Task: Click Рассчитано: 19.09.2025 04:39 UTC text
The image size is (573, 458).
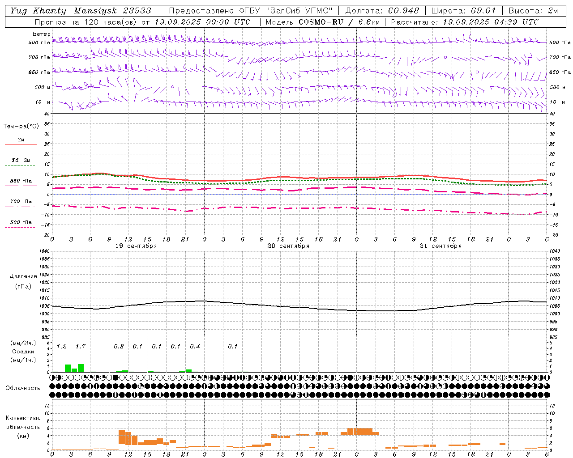Action: click(465, 22)
